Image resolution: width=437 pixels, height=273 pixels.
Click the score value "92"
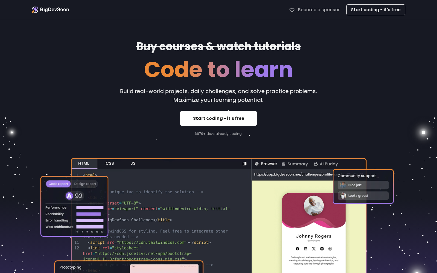click(79, 196)
